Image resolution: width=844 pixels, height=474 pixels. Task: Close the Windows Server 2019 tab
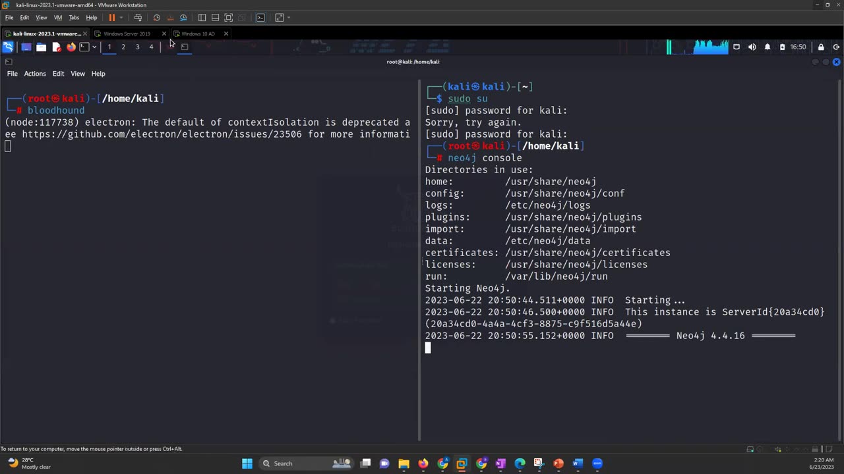point(164,34)
